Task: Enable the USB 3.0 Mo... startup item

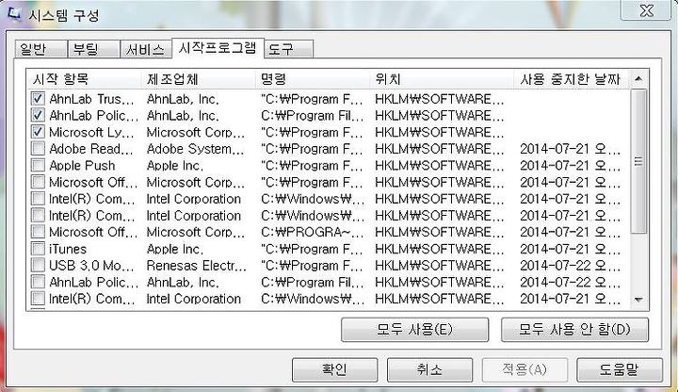Action: click(38, 265)
